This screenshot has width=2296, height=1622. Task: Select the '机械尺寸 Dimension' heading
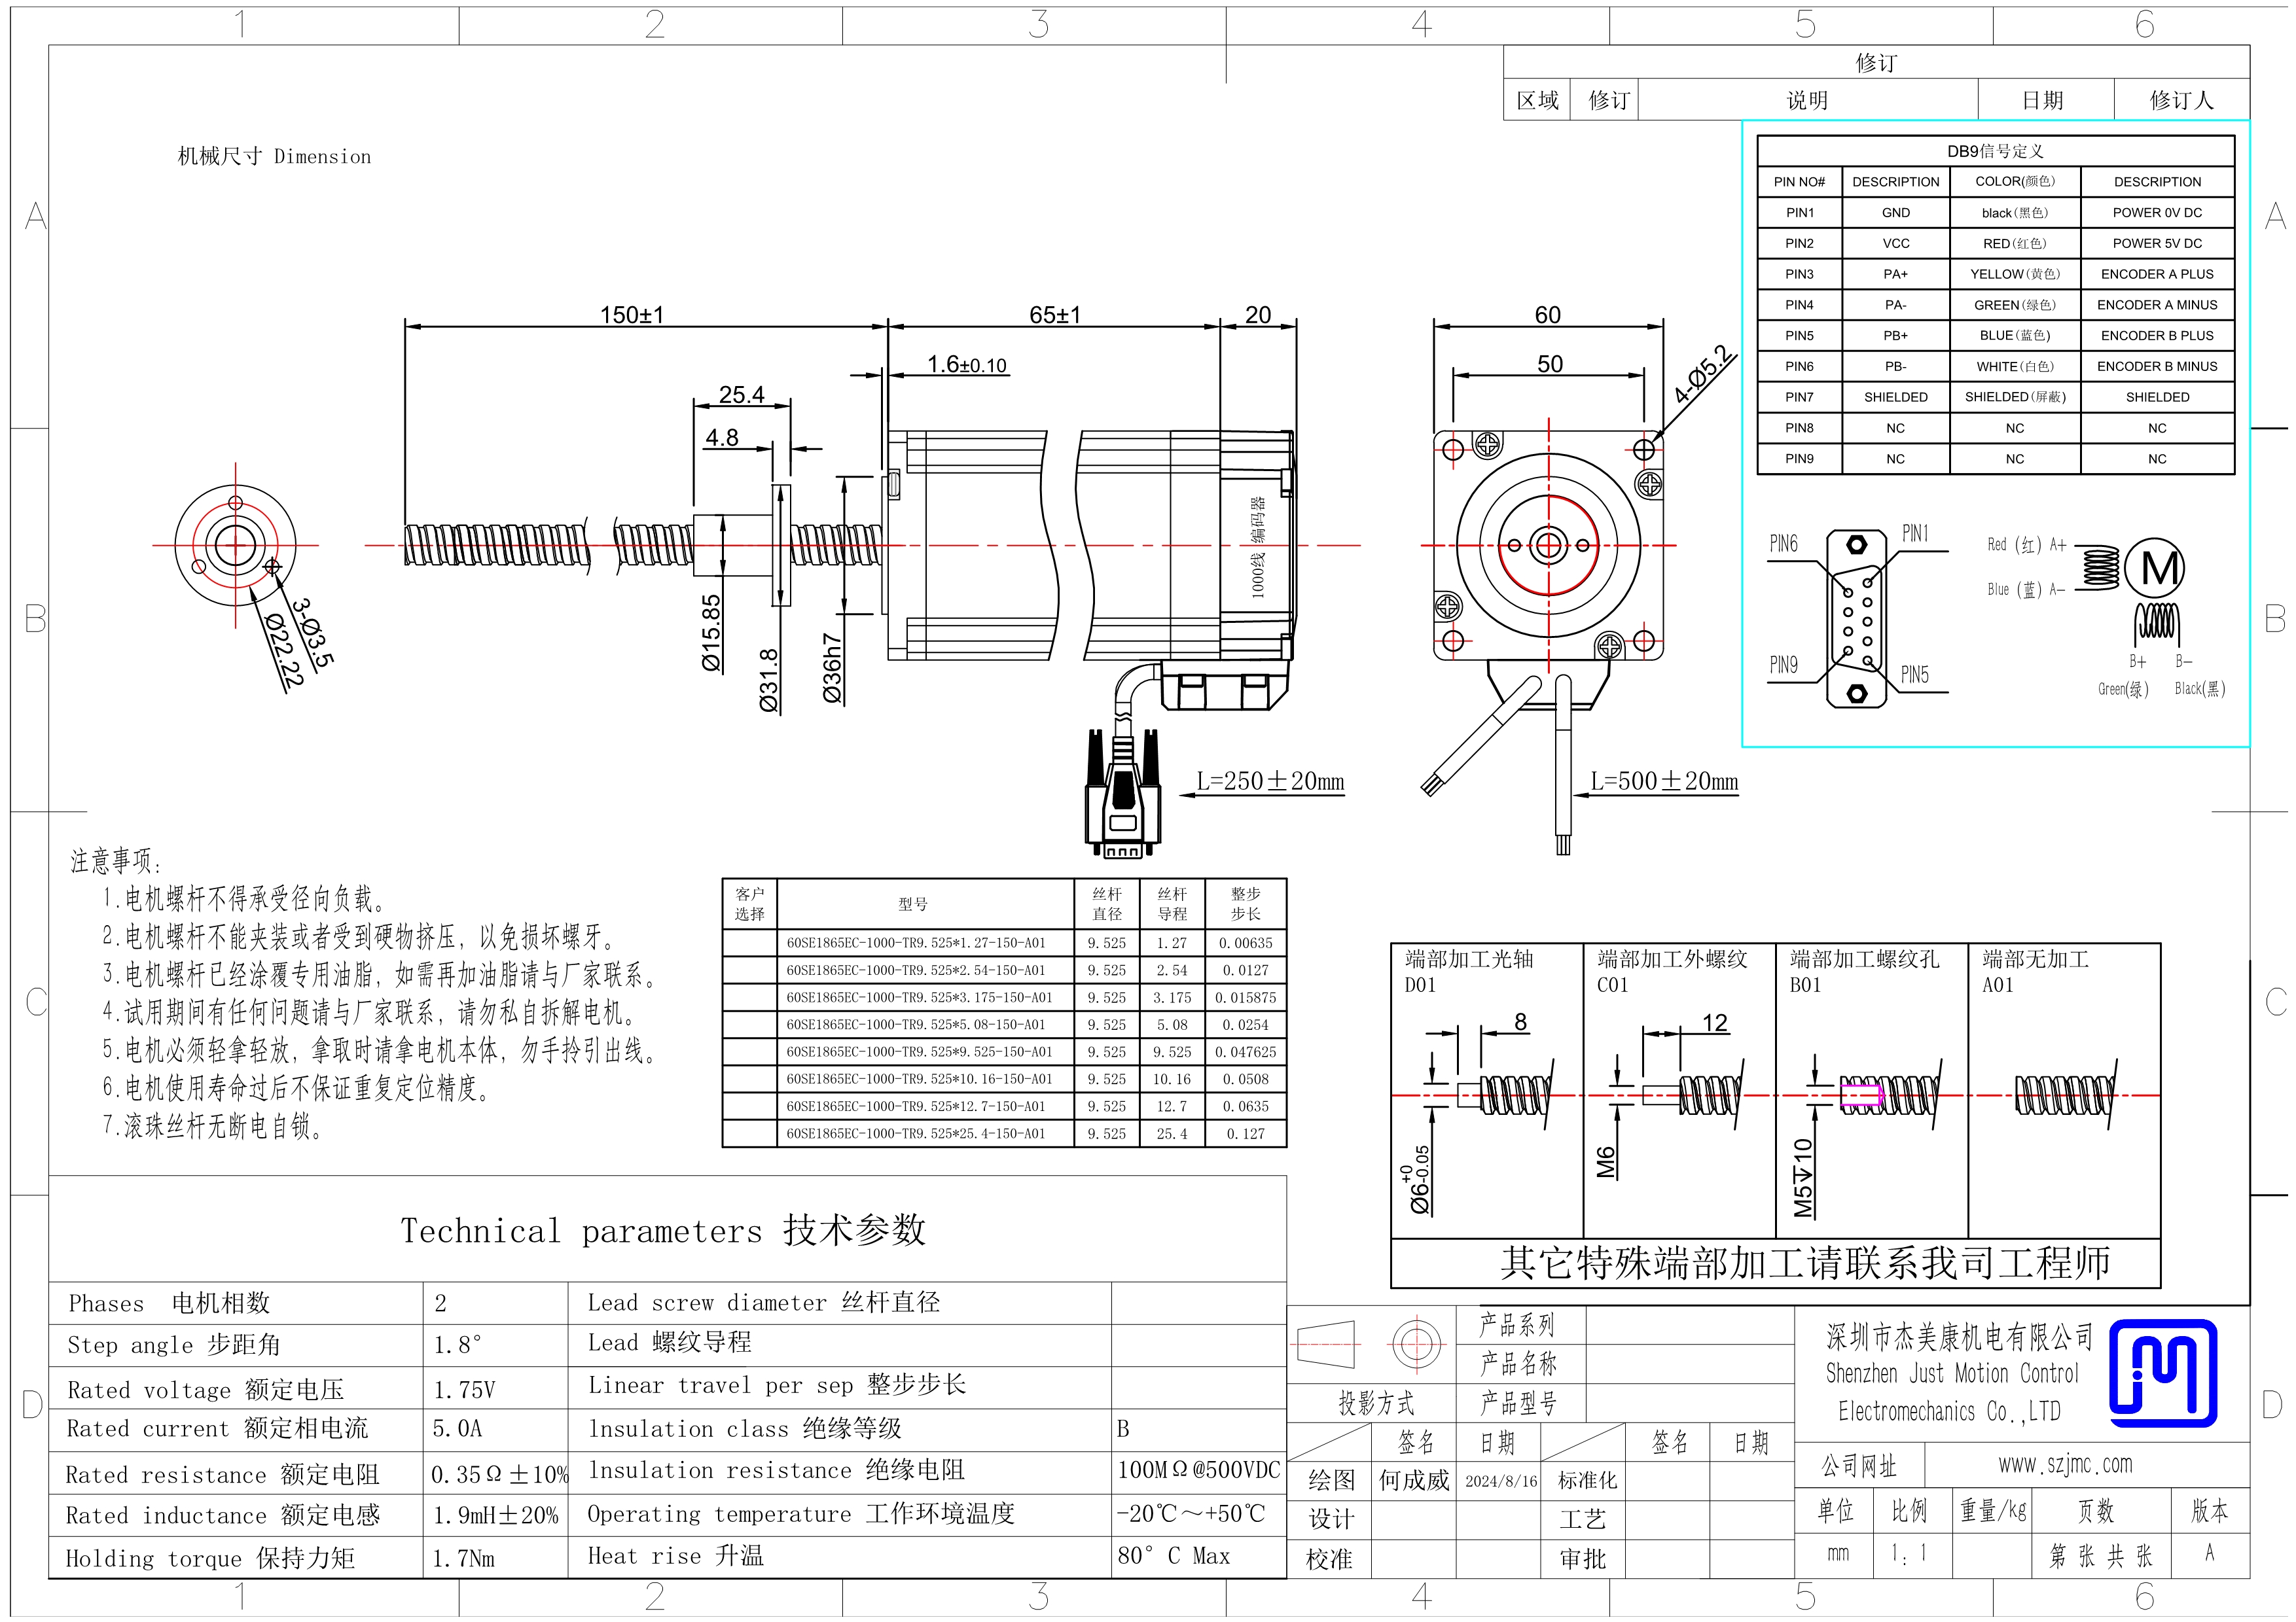[x=274, y=156]
